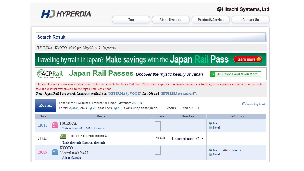This screenshot has width=304, height=171.
Task: Click the 19:15 departure time
Action: tap(43, 125)
